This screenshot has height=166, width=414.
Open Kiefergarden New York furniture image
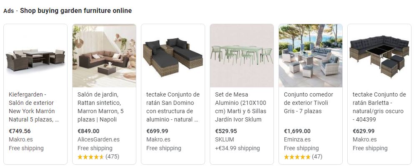(x=35, y=56)
